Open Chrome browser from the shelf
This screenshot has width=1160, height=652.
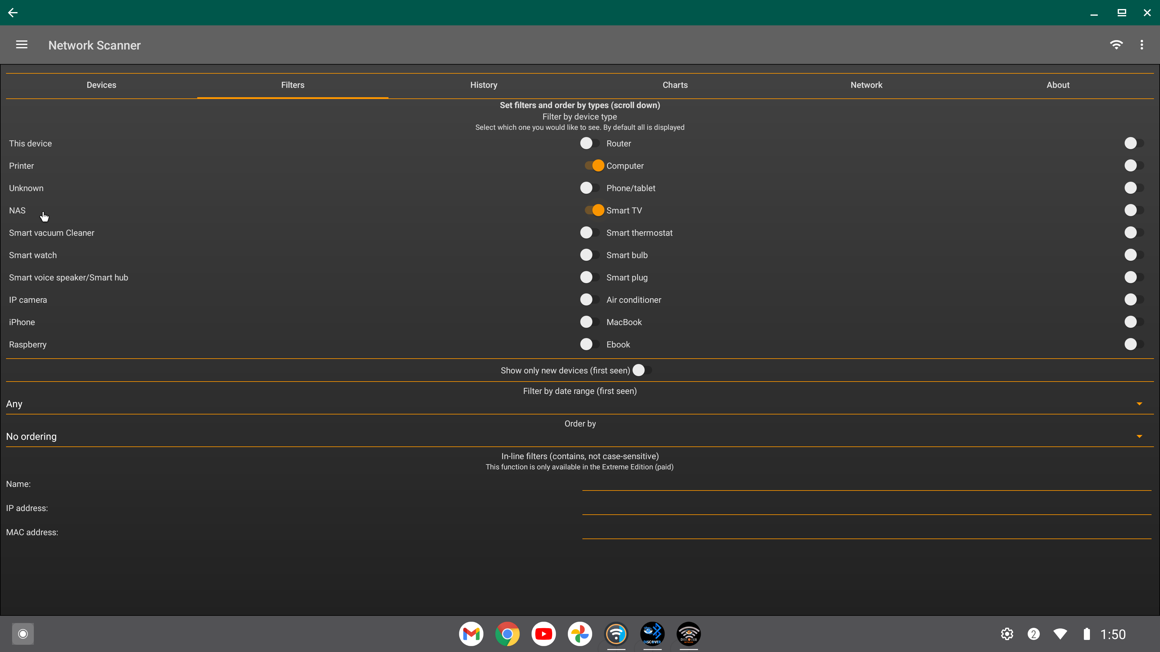click(507, 634)
